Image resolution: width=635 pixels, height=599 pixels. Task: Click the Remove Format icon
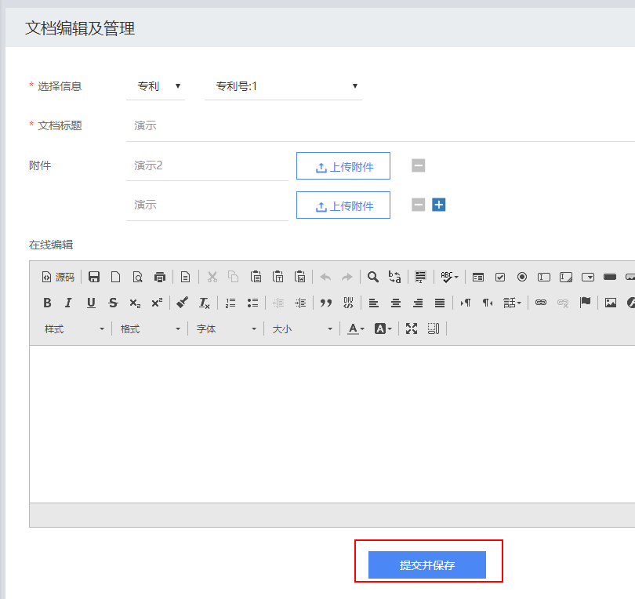click(x=204, y=303)
